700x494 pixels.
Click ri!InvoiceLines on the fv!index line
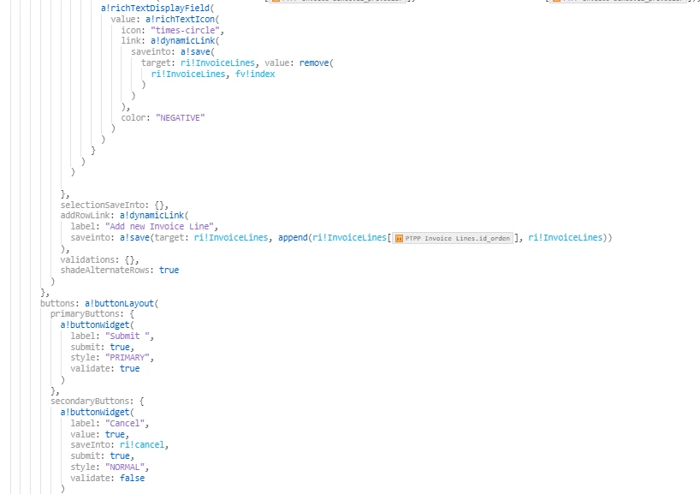click(188, 74)
